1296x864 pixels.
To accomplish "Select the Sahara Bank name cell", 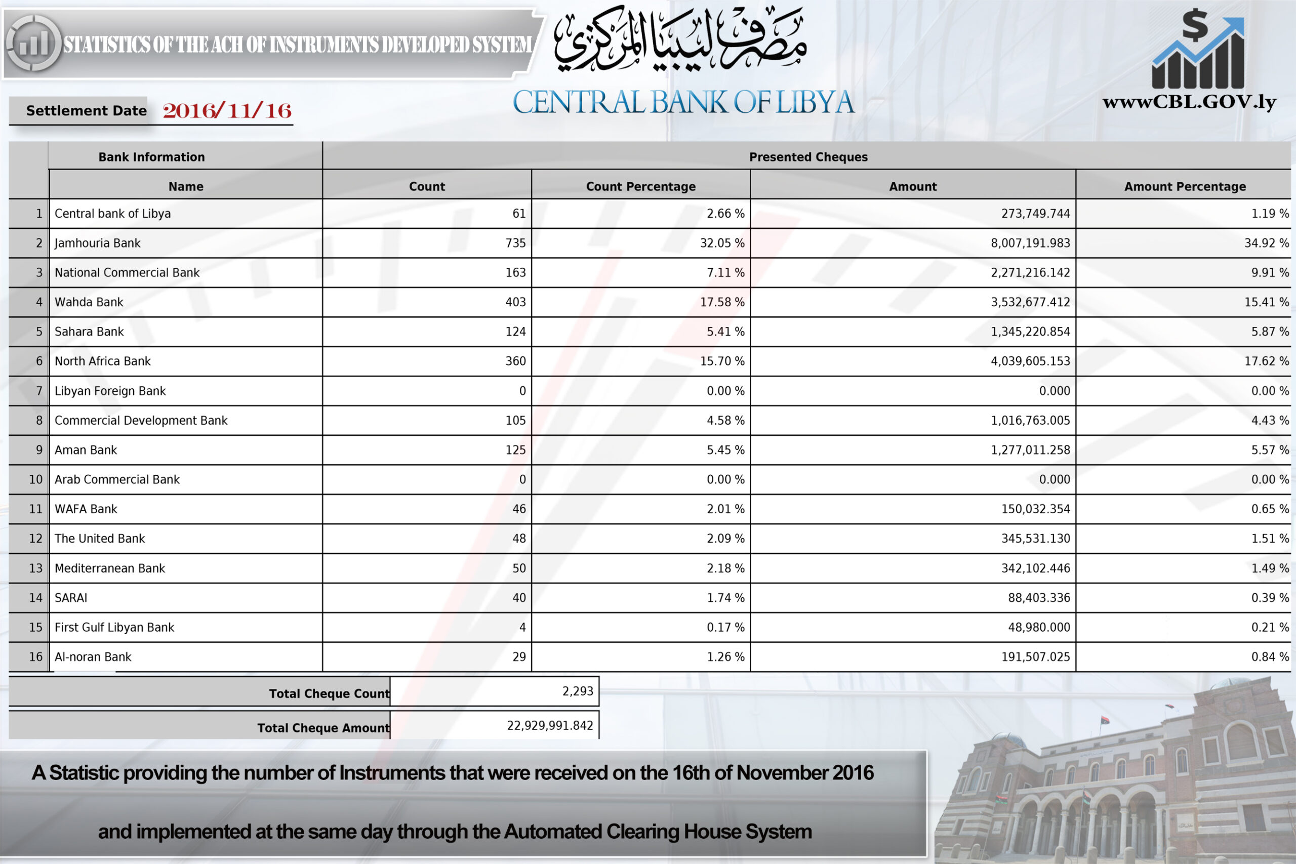I will point(186,332).
